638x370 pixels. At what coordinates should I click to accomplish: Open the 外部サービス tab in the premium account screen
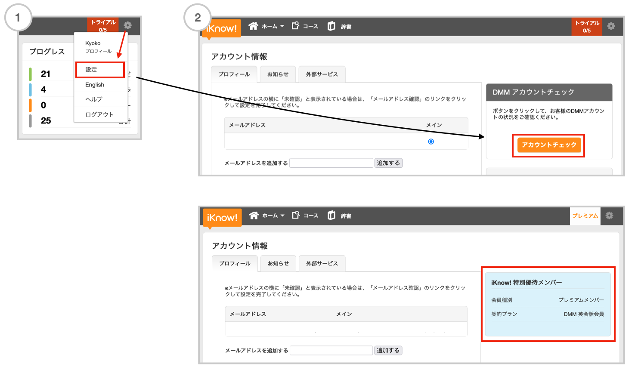tap(322, 264)
